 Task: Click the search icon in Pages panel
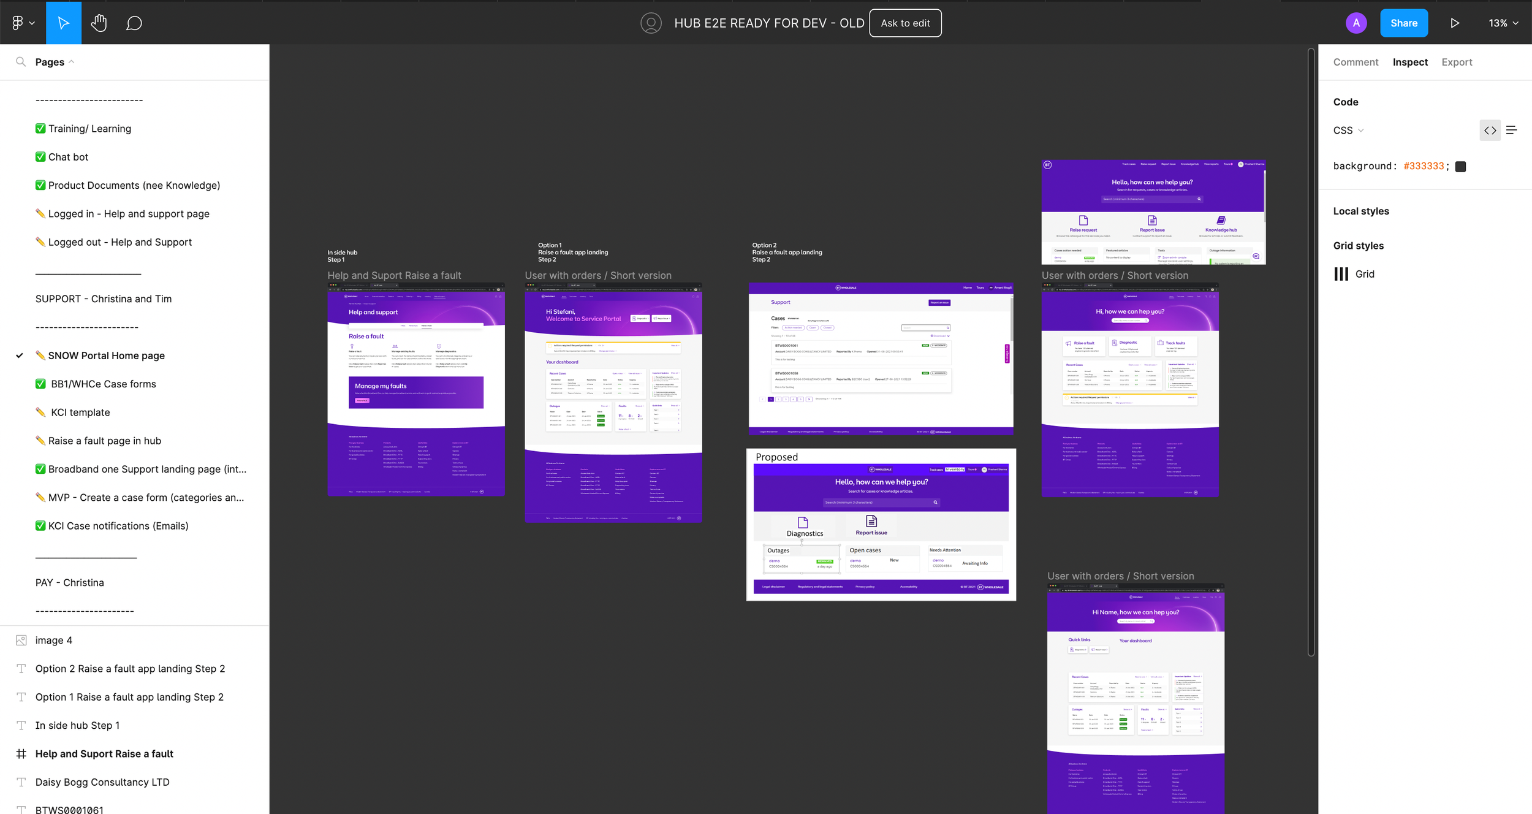coord(21,62)
